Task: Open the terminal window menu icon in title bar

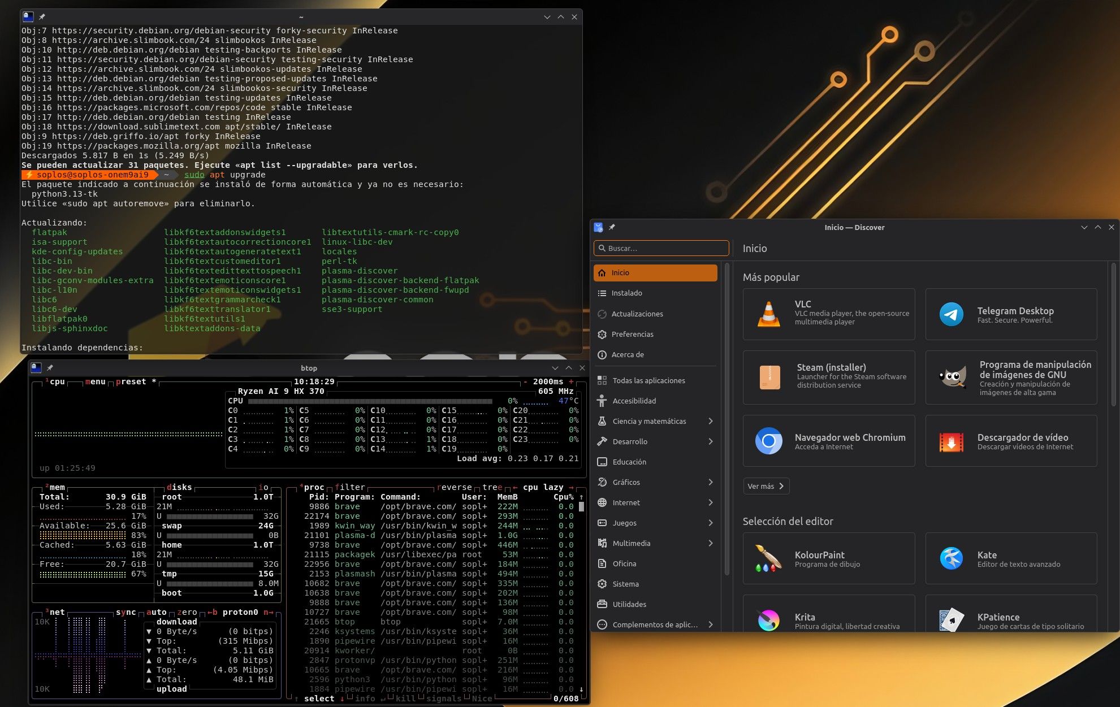Action: click(x=28, y=17)
